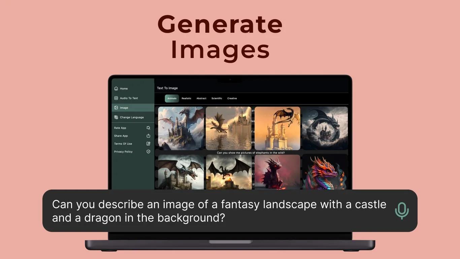Open Change Language option label
Image resolution: width=460 pixels, height=259 pixels.
click(132, 117)
